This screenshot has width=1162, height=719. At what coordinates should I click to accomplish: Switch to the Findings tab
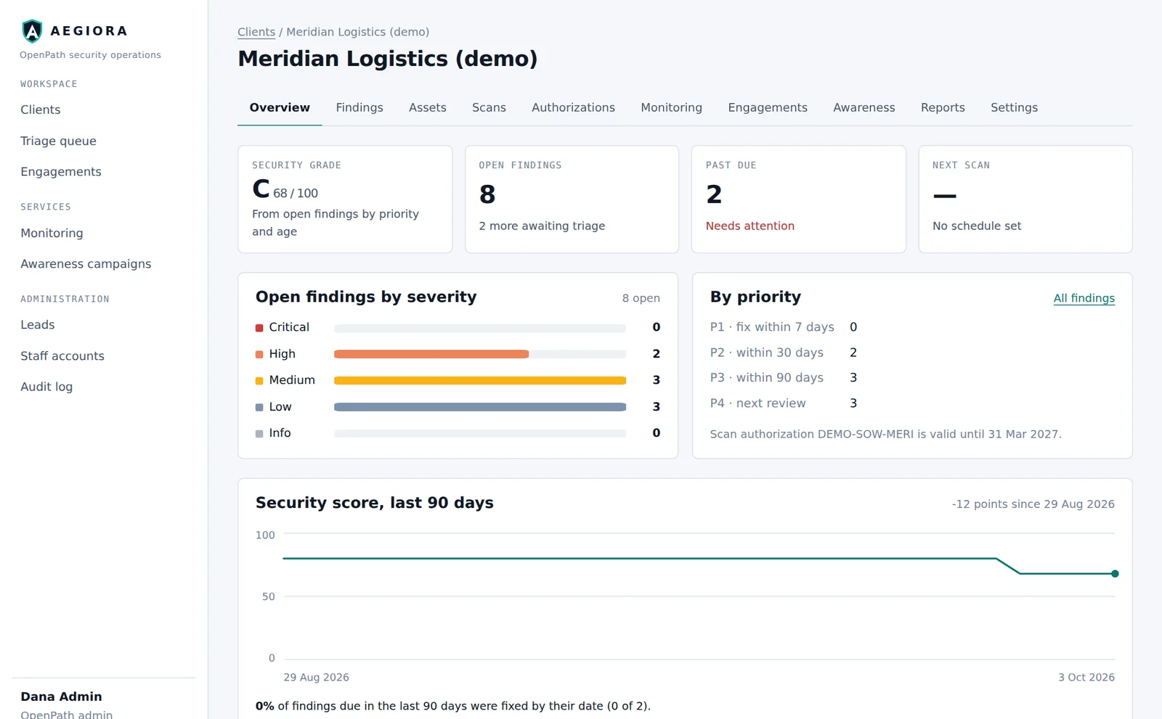pos(359,107)
